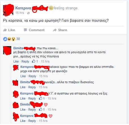
Task: Reply to the 'πω πω κακια' comment
Action: 25,61
